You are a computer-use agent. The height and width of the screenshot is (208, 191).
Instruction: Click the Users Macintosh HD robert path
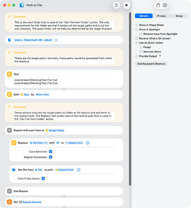click(x=33, y=40)
